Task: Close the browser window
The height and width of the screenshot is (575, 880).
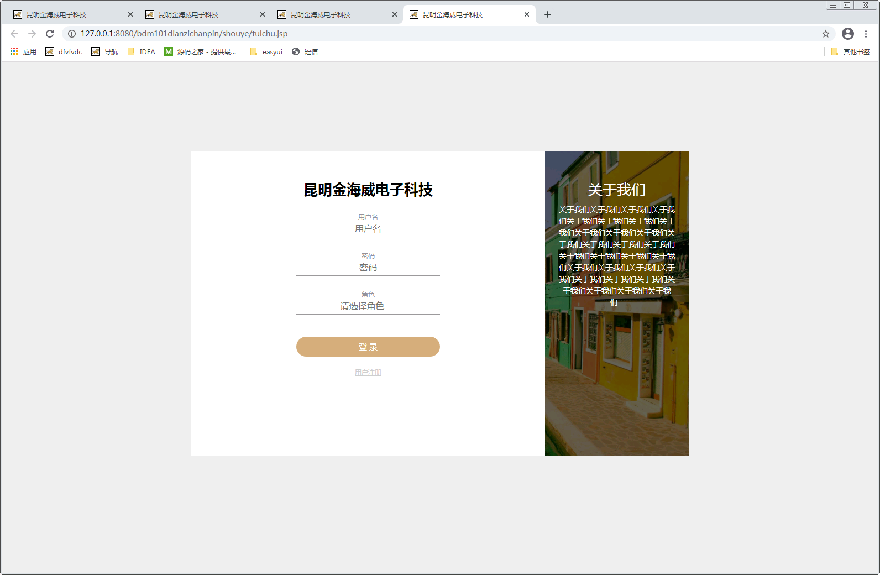Action: point(866,5)
